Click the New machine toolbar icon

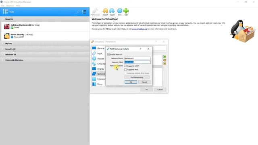tap(120, 11)
